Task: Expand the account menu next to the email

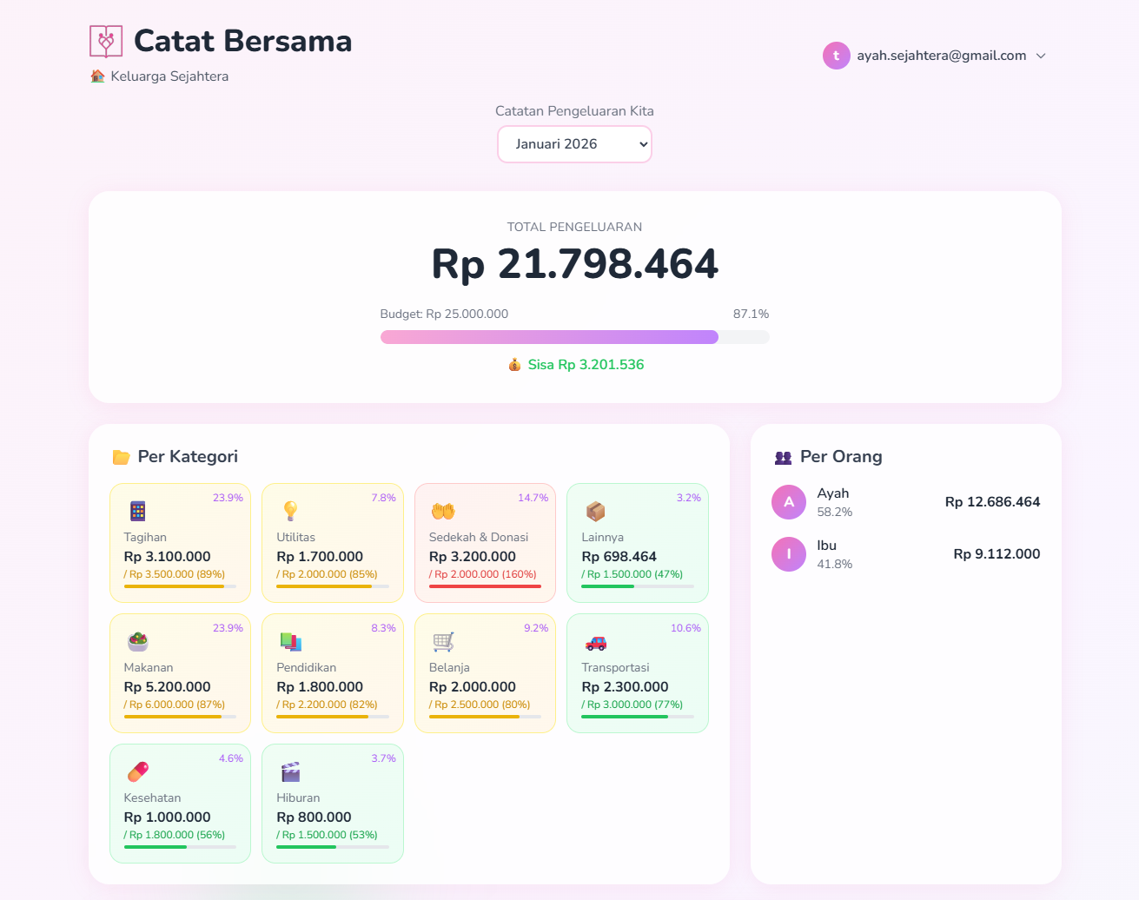Action: (1041, 55)
